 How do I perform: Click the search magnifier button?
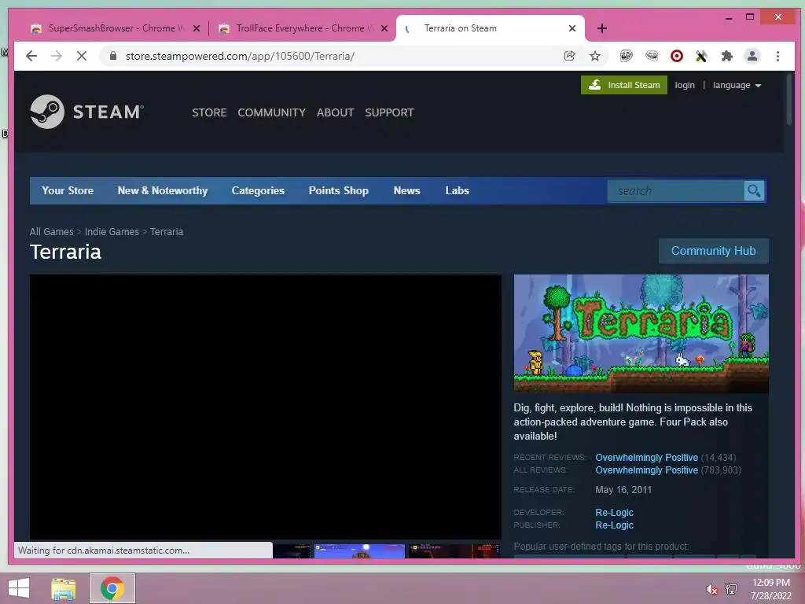754,190
